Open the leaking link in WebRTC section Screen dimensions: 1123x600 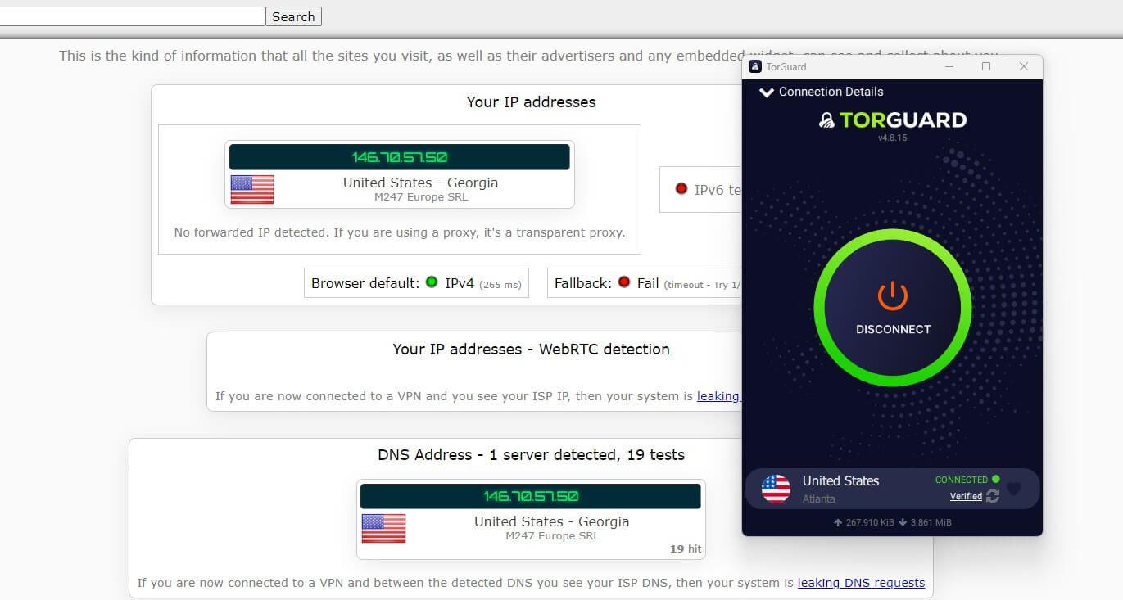point(719,396)
